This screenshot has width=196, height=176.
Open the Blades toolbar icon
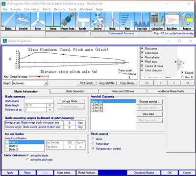tap(8, 22)
